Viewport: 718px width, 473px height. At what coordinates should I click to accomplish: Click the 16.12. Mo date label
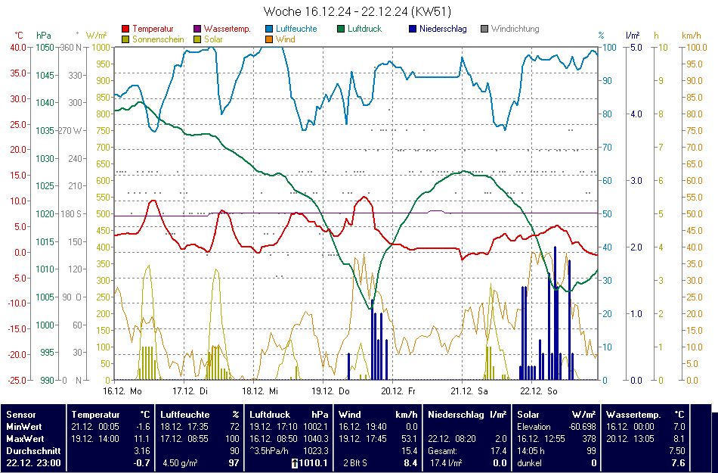pyautogui.click(x=122, y=391)
